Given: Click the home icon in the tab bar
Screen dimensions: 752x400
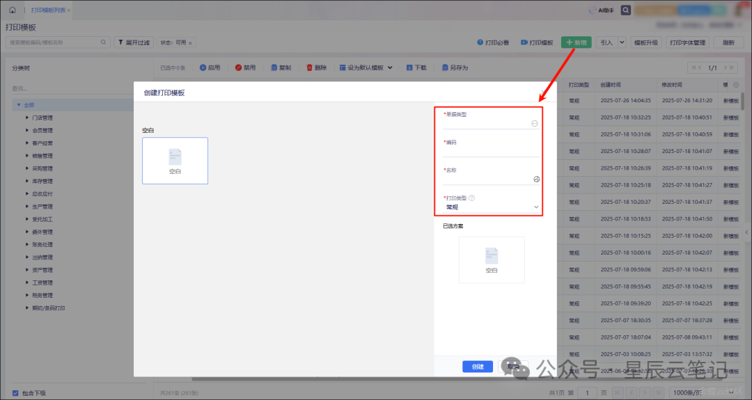Looking at the screenshot, I should pyautogui.click(x=12, y=10).
